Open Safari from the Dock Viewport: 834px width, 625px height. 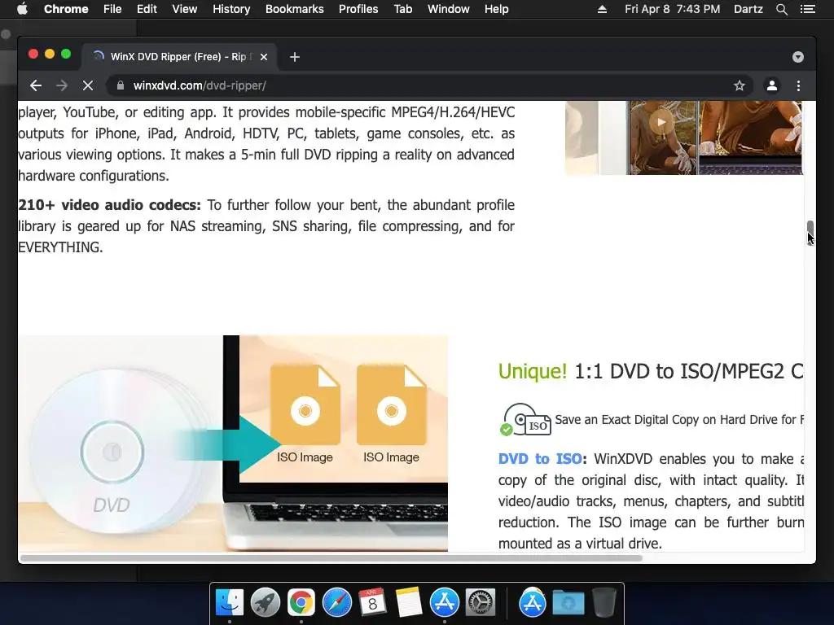pyautogui.click(x=336, y=603)
